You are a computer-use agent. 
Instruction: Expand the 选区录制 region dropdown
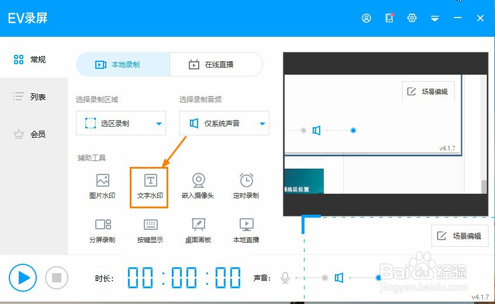[x=121, y=123]
